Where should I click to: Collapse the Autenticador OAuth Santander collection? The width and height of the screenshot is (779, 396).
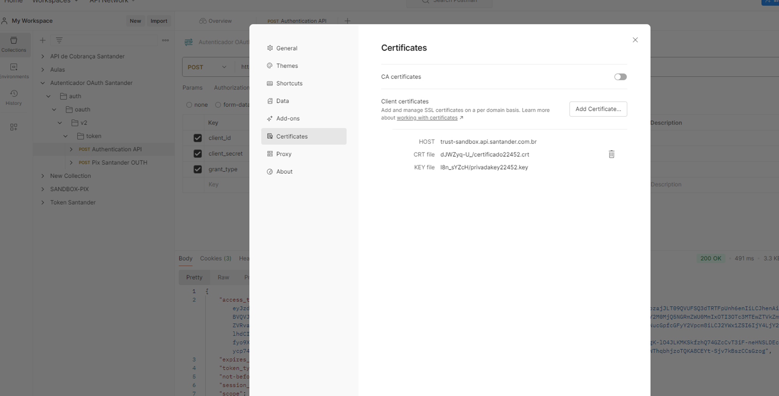tap(43, 83)
